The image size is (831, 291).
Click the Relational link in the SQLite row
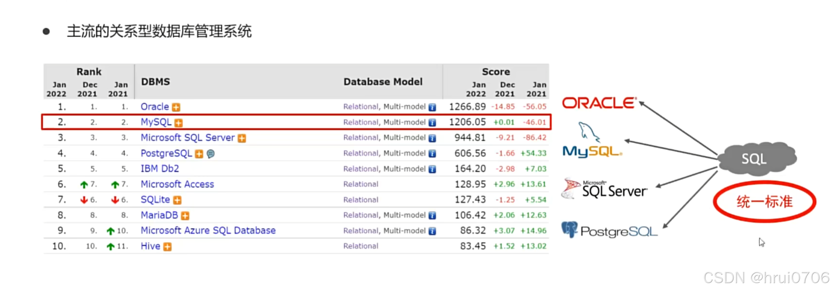point(361,200)
